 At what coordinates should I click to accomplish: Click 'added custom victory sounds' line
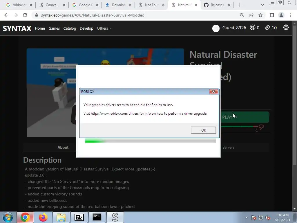coord(53,194)
